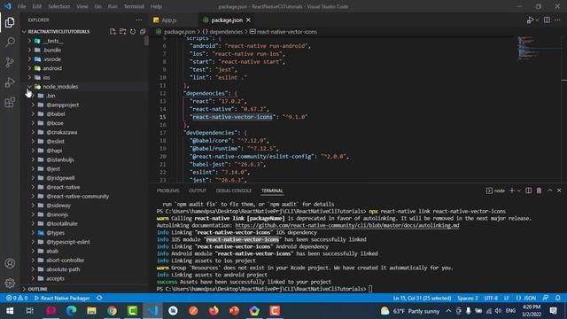Image resolution: width=567 pixels, height=319 pixels.
Task: Click the Spaces: 2 indentation setting
Action: (x=467, y=298)
